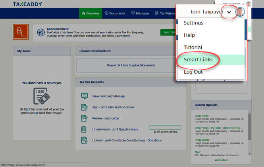Open the Messages tab
This screenshot has width=264, height=167.
coord(140,13)
